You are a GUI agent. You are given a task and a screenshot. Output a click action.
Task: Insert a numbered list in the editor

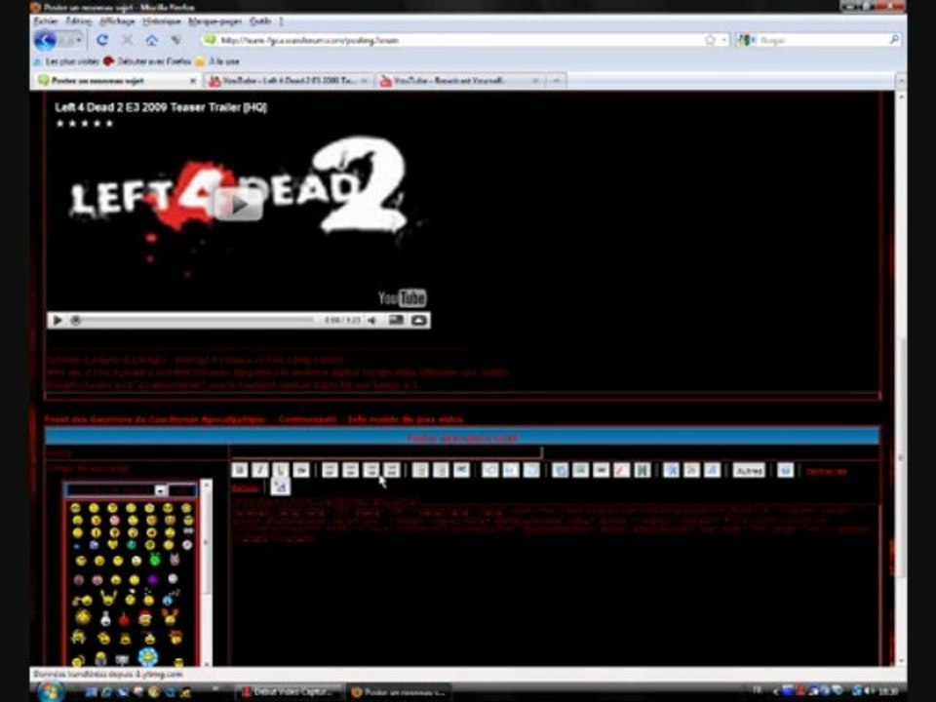[441, 470]
